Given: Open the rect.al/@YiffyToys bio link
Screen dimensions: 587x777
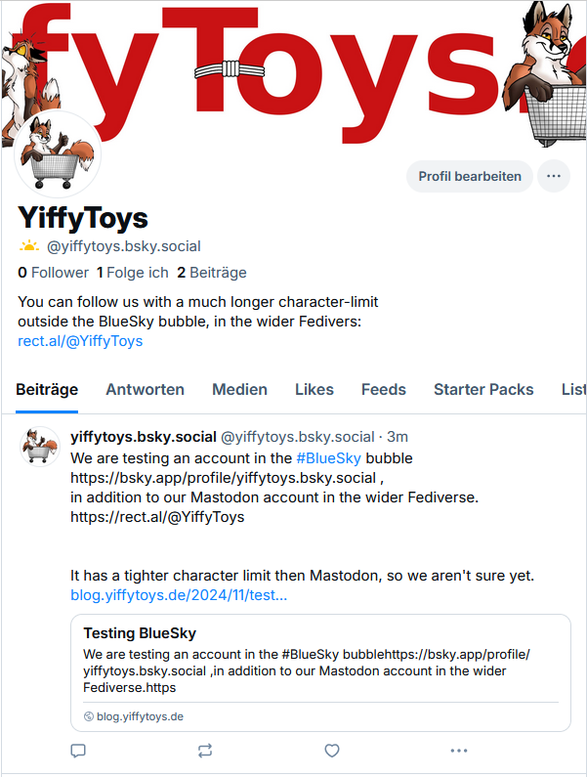Looking at the screenshot, I should pyautogui.click(x=80, y=341).
